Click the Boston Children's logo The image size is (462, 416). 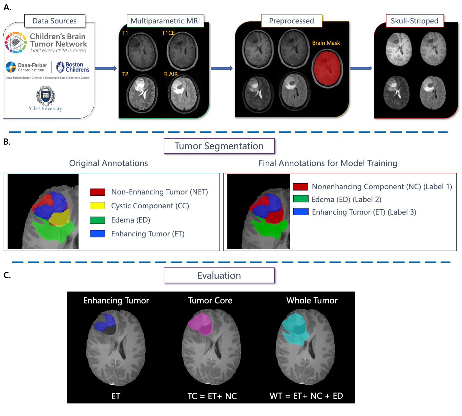pos(73,67)
